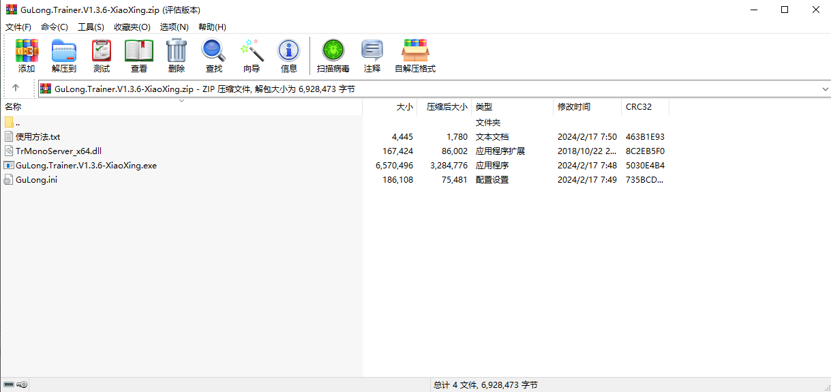Select the file GuLong.ini
This screenshot has height=392, width=831.
[36, 180]
